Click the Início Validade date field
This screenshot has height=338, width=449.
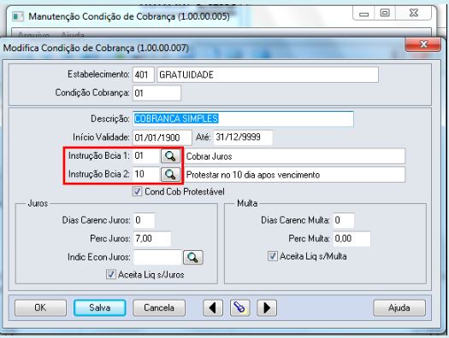click(x=162, y=137)
